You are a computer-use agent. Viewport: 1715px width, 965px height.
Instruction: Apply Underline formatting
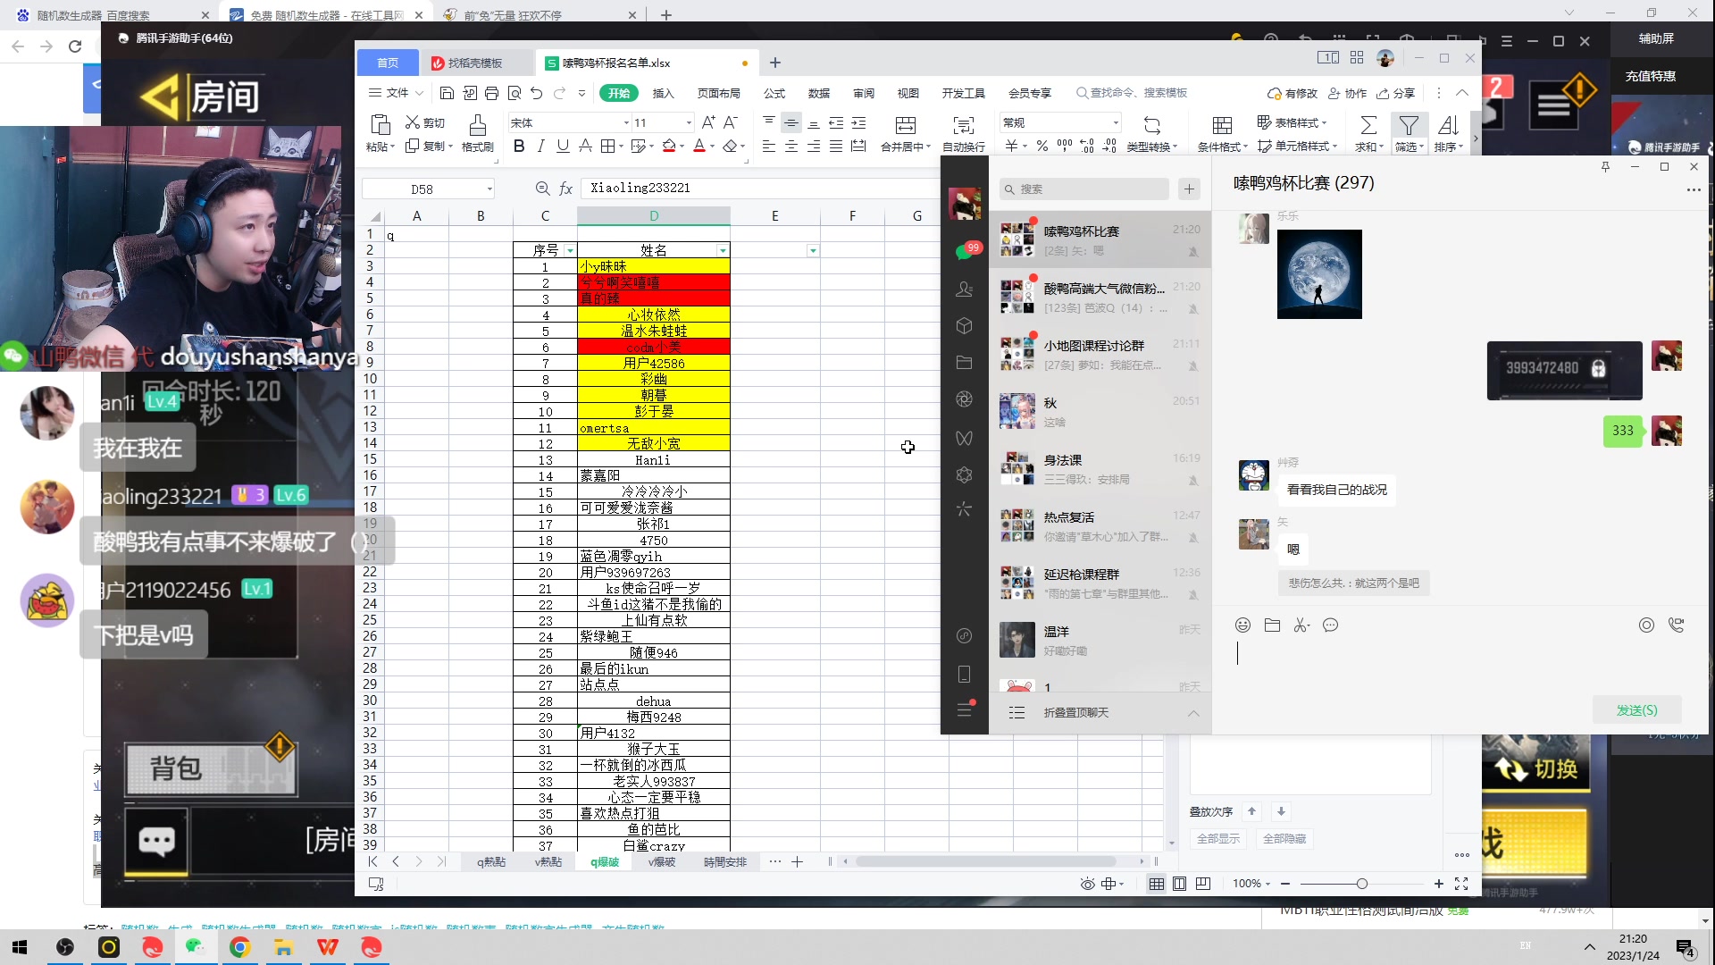(563, 146)
